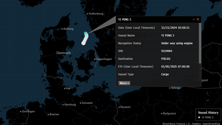The height and width of the screenshot is (125, 222).
Task: Click the Gdansk map label
Action: pos(176,88)
